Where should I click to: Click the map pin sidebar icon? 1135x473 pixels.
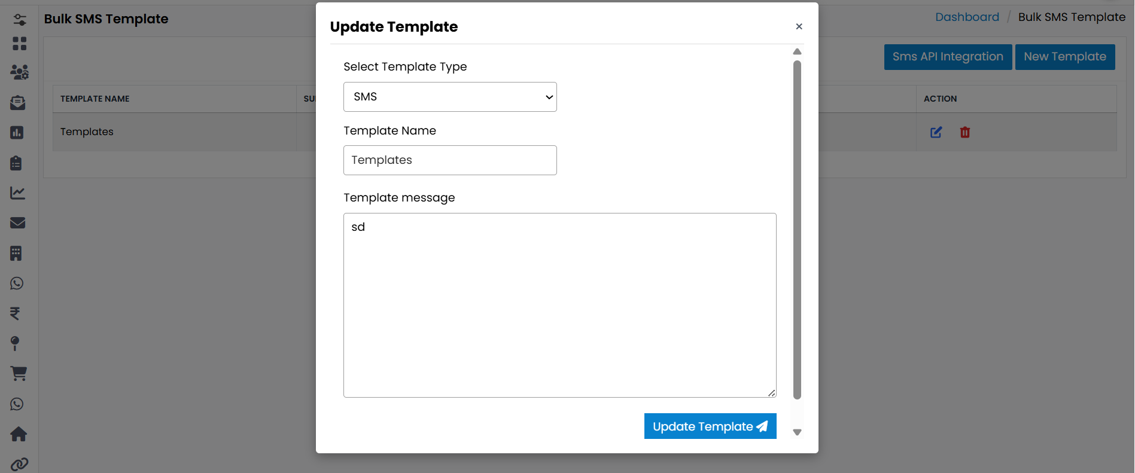(16, 343)
